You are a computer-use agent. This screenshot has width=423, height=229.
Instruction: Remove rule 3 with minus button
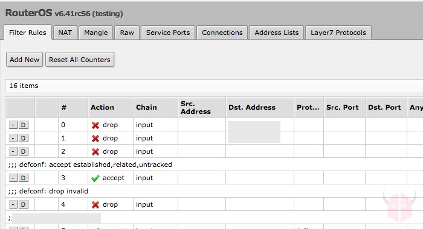pyautogui.click(x=13, y=178)
